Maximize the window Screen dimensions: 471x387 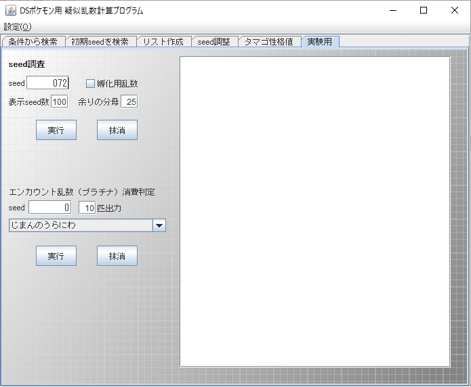tap(424, 11)
